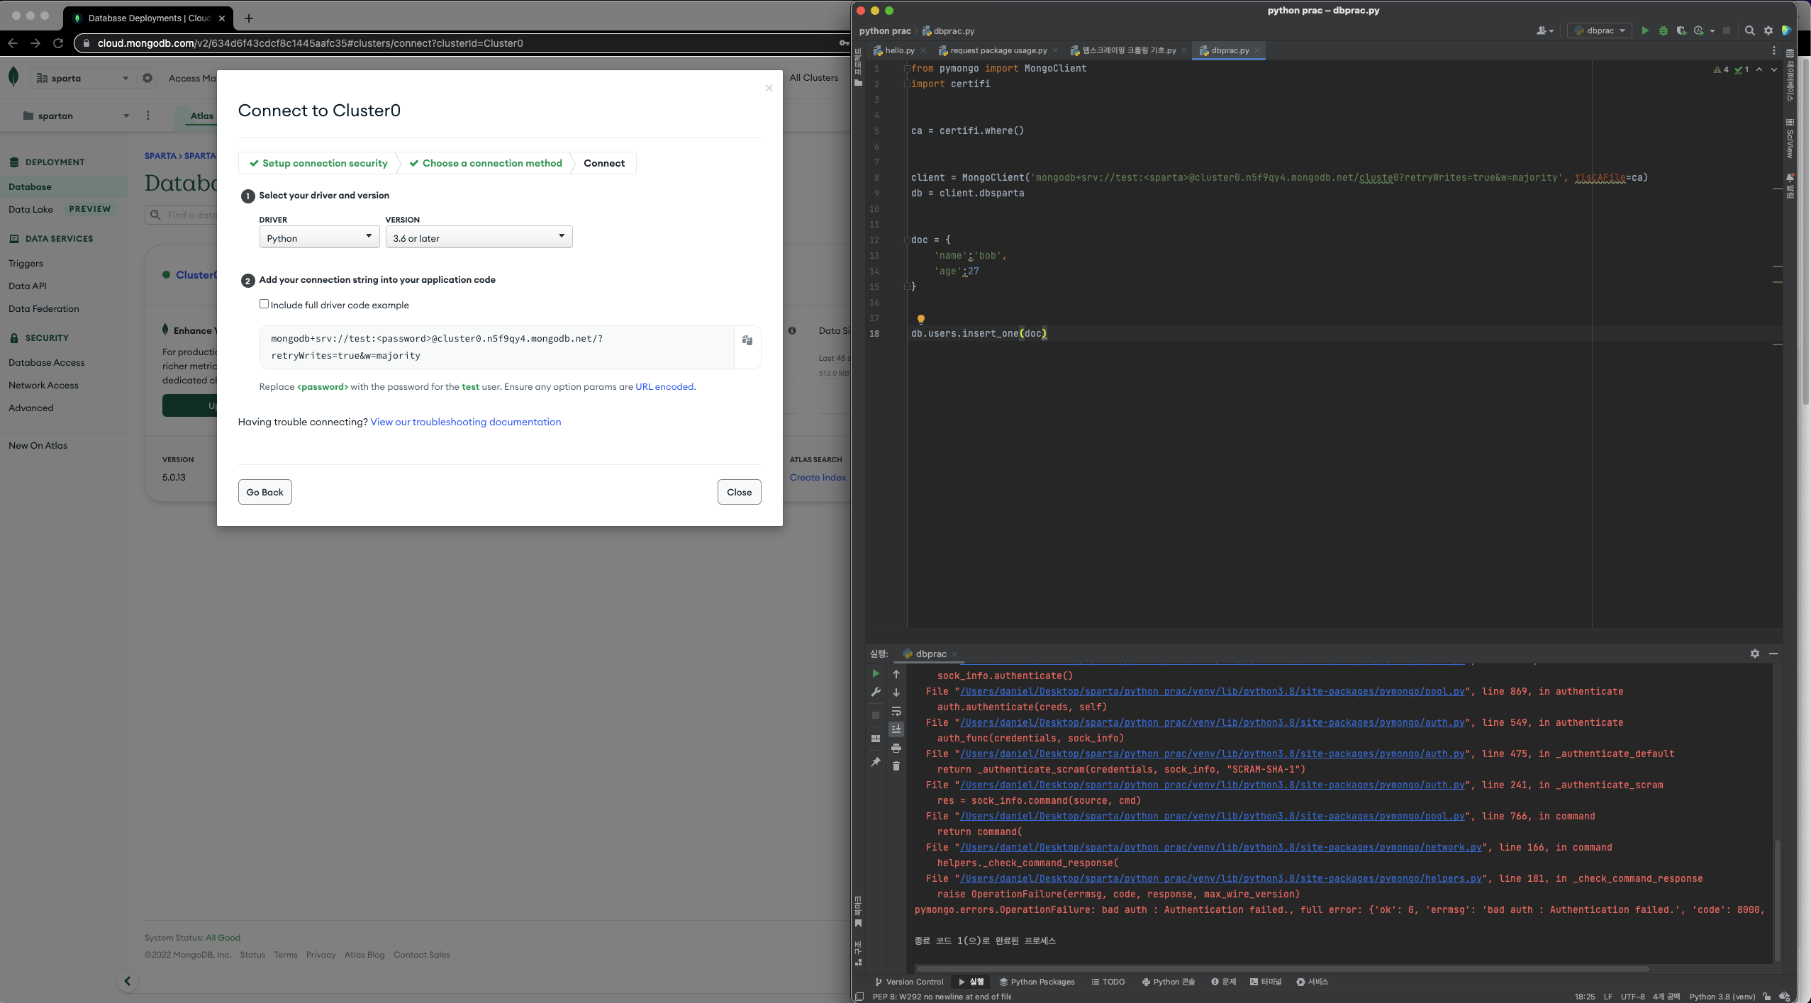Expand the spartan project selector

pos(75,116)
